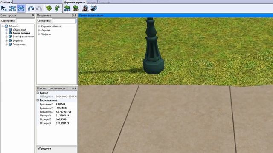Click the ВращениеZ value 4,973797E-06
This screenshot has width=273, height=153.
point(64,112)
